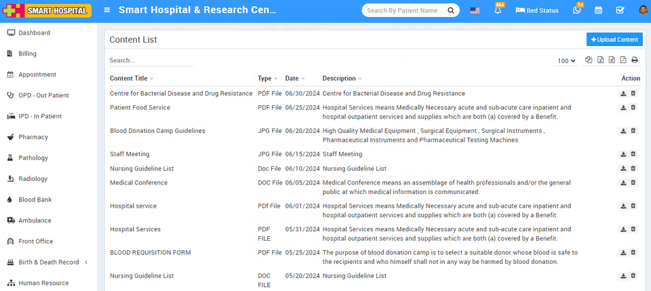The height and width of the screenshot is (291, 651).
Task: Open the notifications bell icon
Action: [498, 11]
